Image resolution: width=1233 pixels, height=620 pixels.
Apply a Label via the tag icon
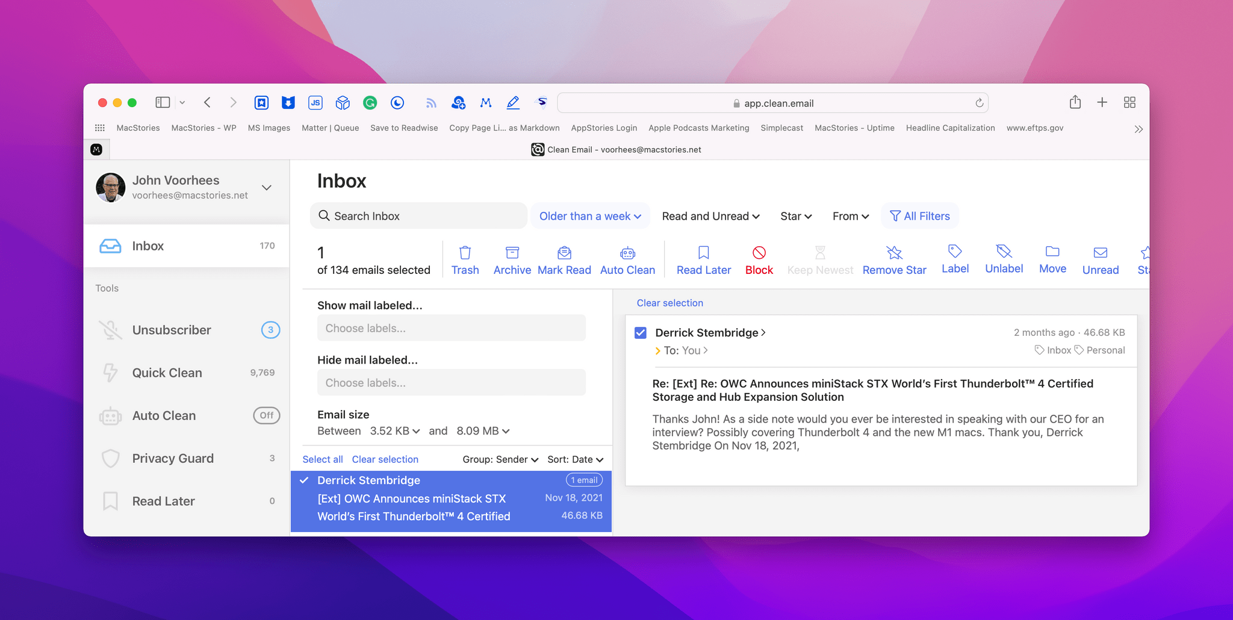tap(955, 251)
